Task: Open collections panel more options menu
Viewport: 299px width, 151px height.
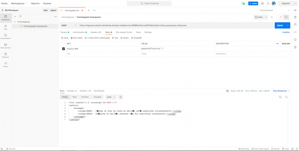Action: coord(55,17)
